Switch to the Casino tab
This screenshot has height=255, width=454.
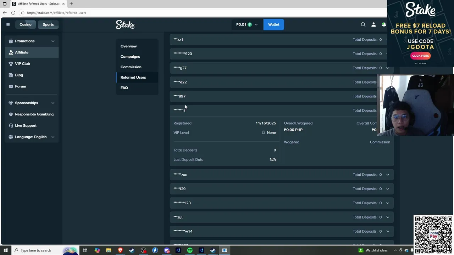tap(26, 24)
